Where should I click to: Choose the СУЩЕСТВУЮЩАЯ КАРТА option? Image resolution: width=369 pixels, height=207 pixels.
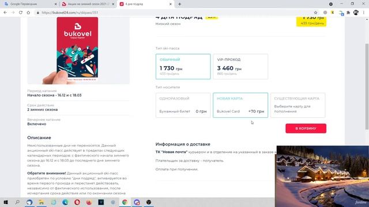(298, 105)
